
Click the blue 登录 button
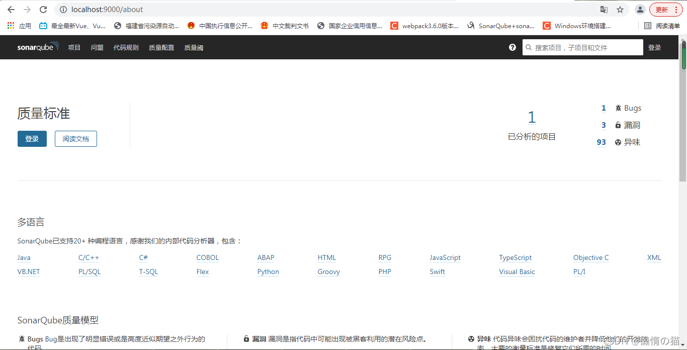32,139
